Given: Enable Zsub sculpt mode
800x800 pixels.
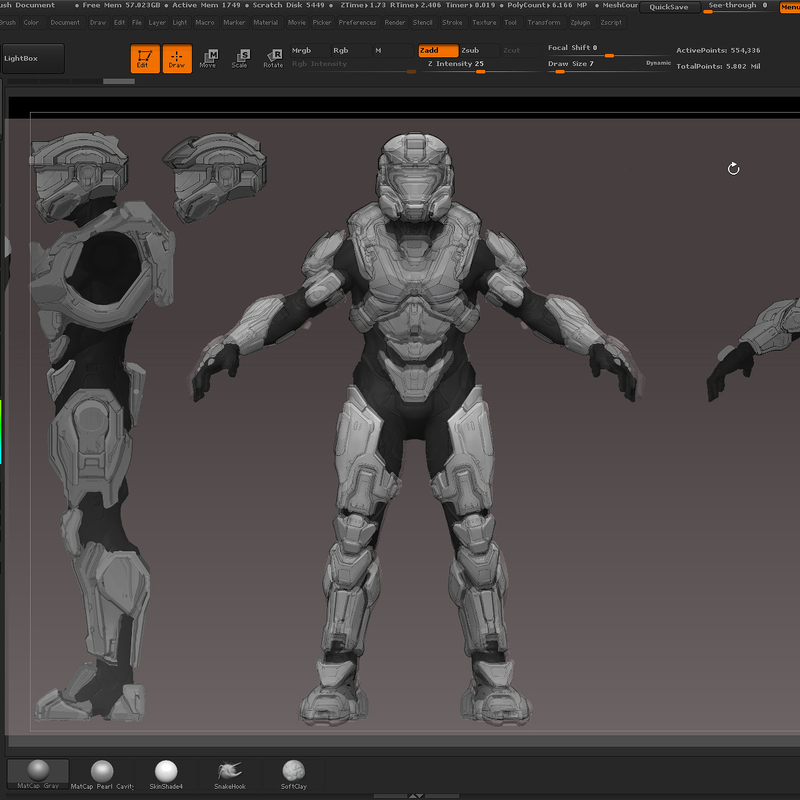Looking at the screenshot, I should coord(479,51).
